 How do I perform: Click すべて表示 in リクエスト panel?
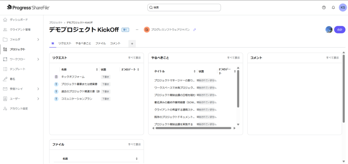click(134, 58)
